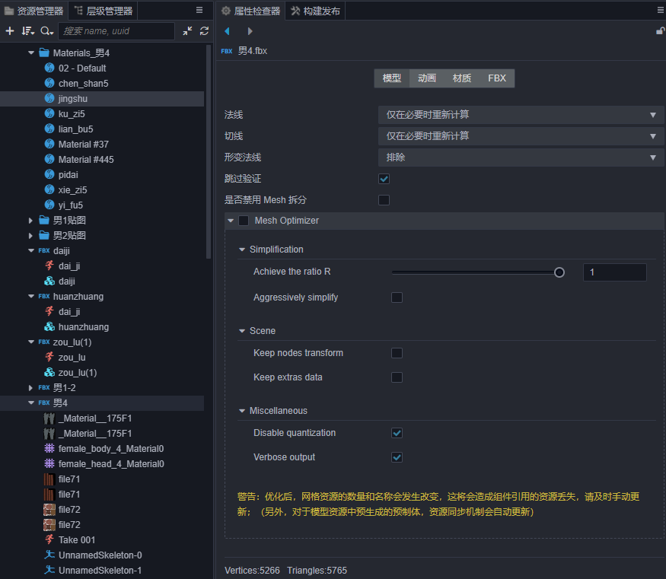This screenshot has height=579, width=666.
Task: Click the 男1贴图 folder icon
Action: pyautogui.click(x=43, y=221)
